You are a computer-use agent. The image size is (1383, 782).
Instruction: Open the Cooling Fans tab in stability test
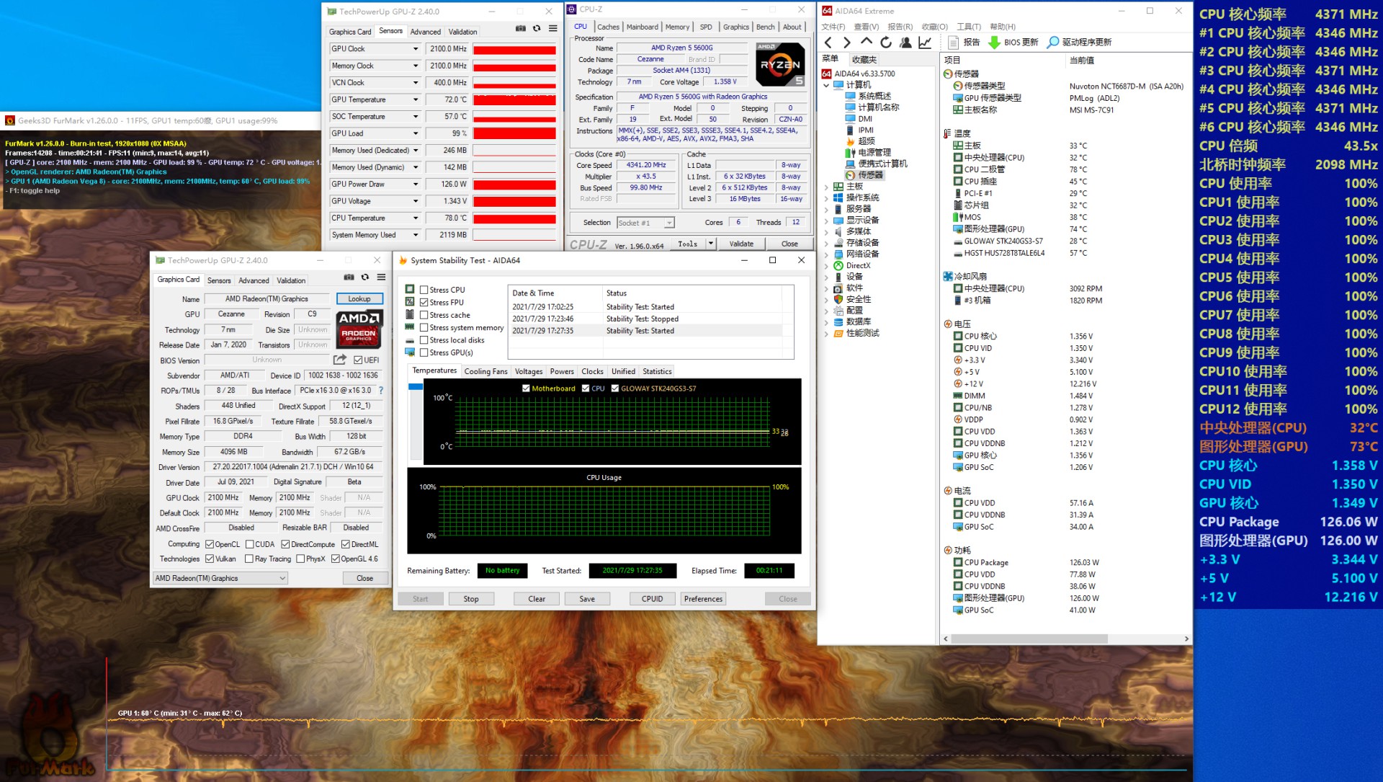point(485,371)
